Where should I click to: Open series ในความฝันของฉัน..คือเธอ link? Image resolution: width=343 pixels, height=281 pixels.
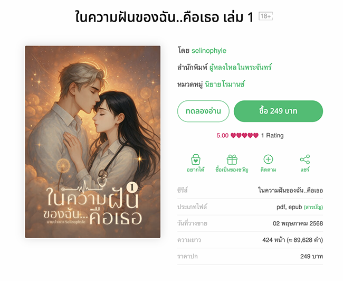[291, 190]
